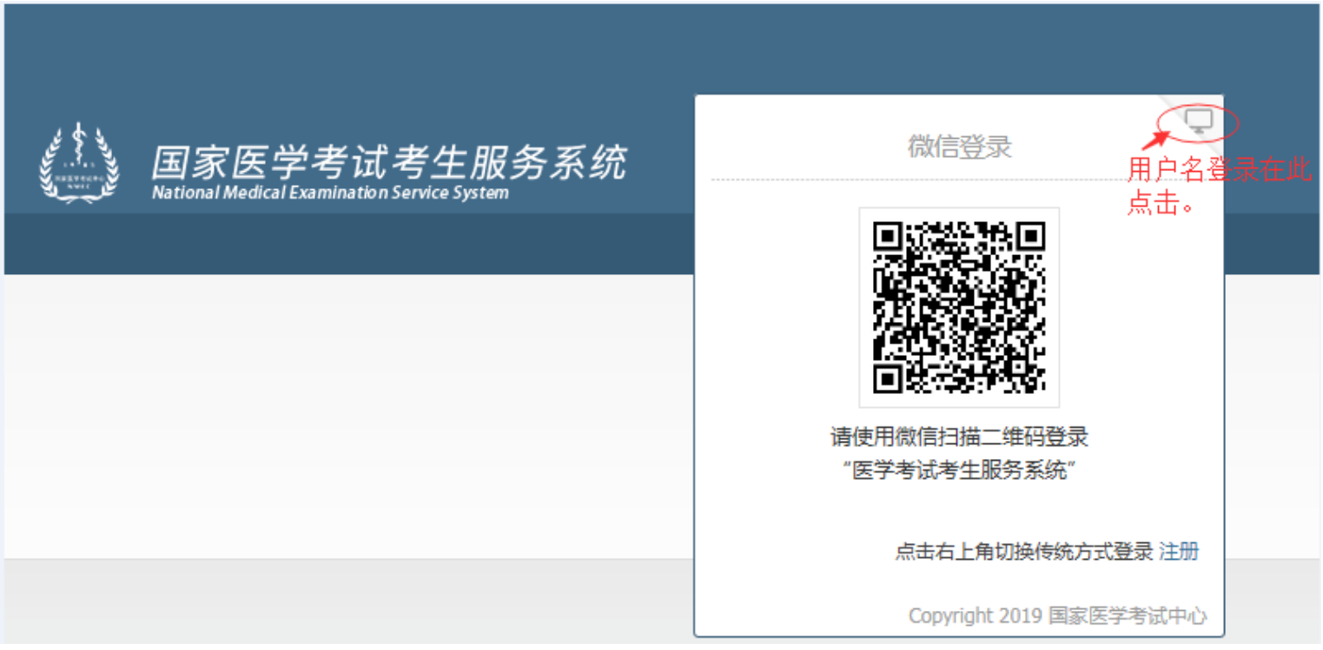Select the 微信登录 heading text
1323x650 pixels.
pos(960,147)
